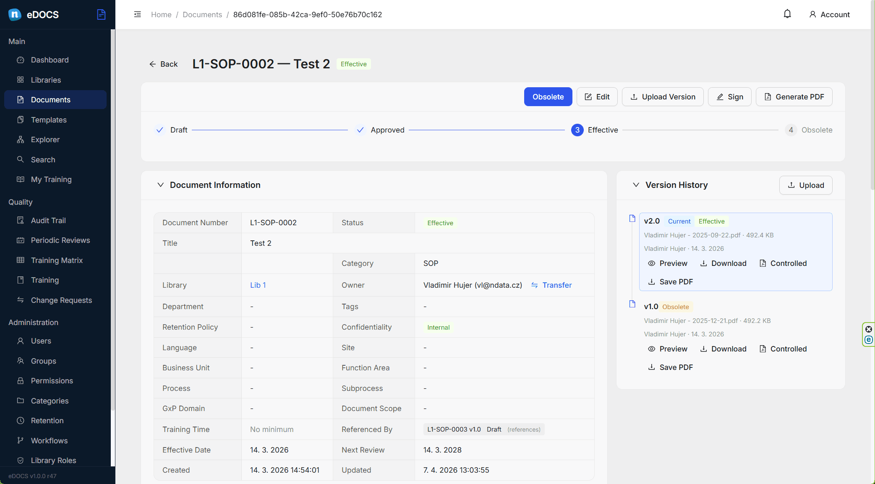Click Generate PDF button
Viewport: 875px width, 484px height.
794,97
